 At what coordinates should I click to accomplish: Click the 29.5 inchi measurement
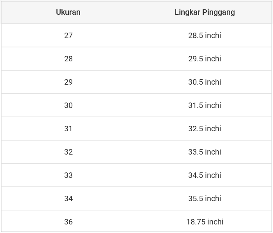pyautogui.click(x=205, y=59)
